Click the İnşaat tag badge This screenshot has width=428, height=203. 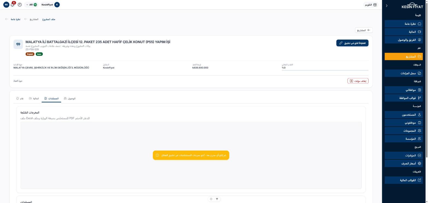pyautogui.click(x=30, y=54)
